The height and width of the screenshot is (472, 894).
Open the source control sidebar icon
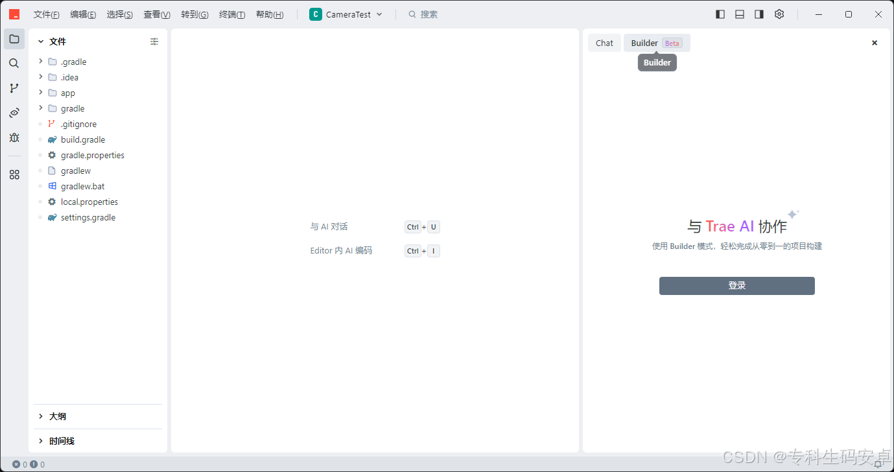pyautogui.click(x=14, y=88)
